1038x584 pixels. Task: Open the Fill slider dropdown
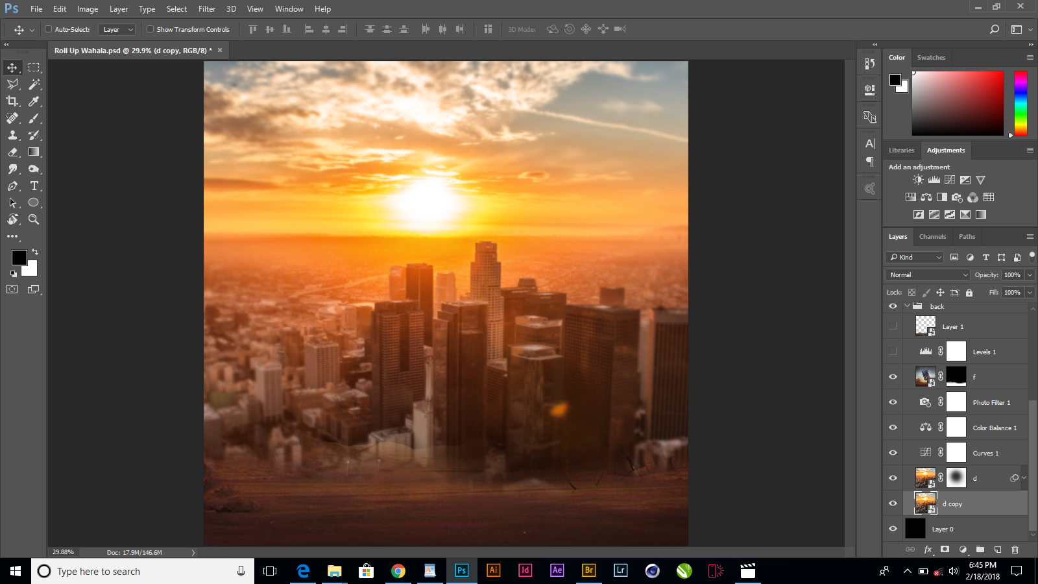coord(1030,293)
